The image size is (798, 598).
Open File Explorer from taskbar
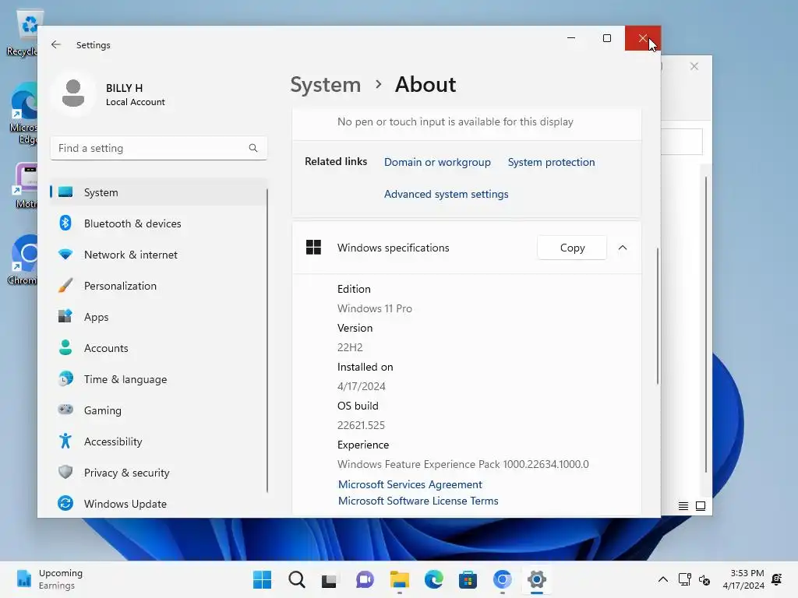(400, 579)
